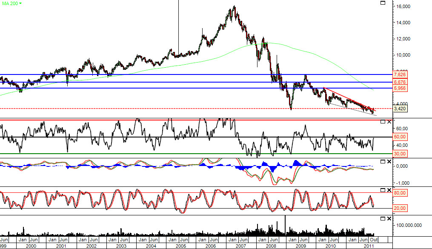The width and height of the screenshot is (432, 249).
Task: Click the 2008 year on time axis
Action: [271, 246]
